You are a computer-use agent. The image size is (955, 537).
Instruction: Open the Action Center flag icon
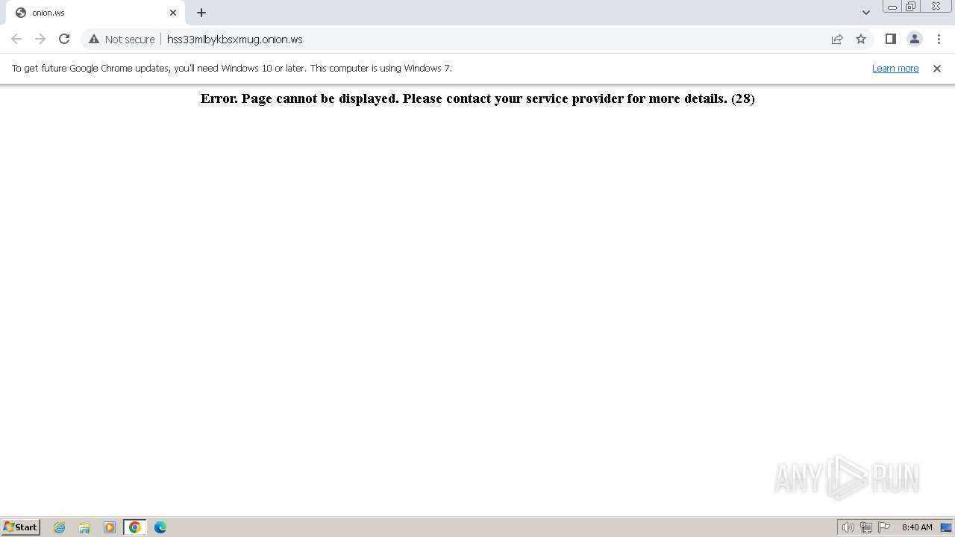click(884, 527)
